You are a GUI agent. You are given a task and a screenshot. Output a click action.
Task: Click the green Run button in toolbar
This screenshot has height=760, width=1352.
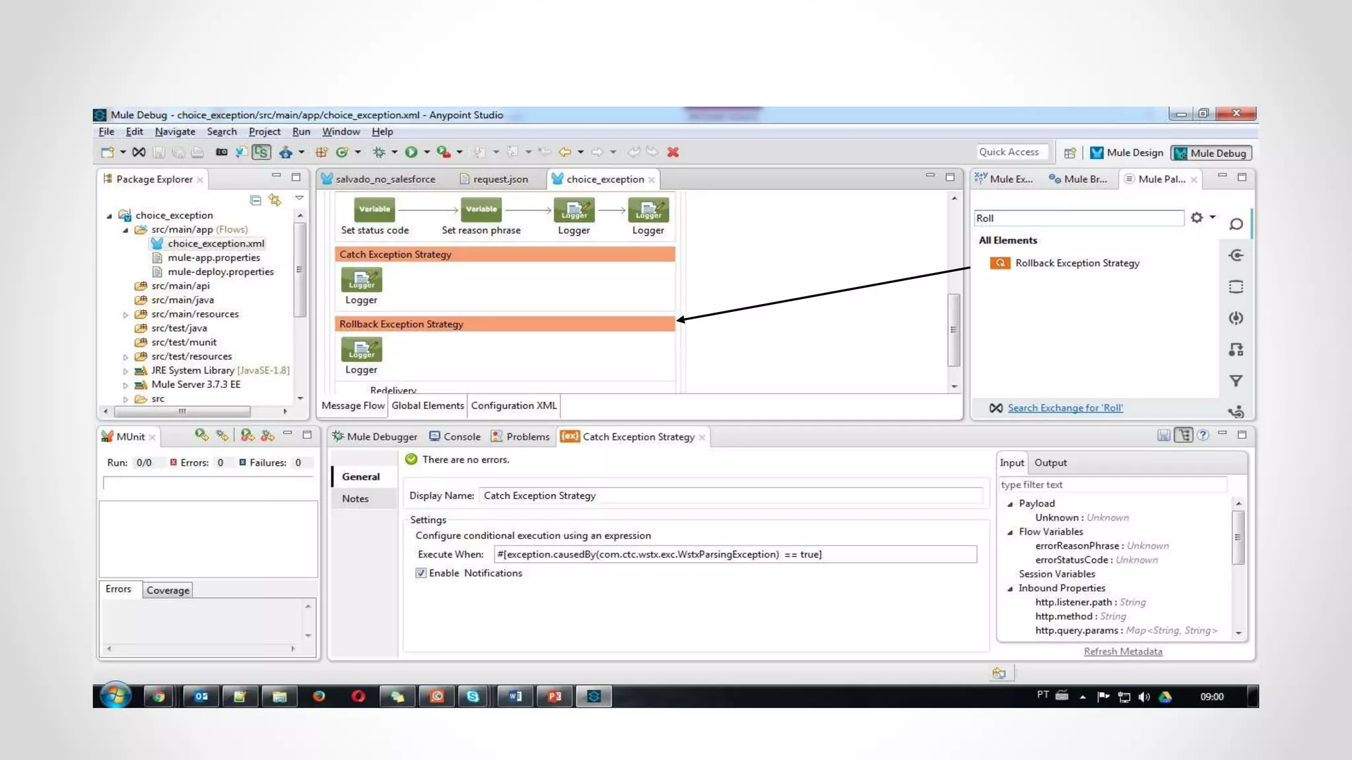(x=411, y=152)
